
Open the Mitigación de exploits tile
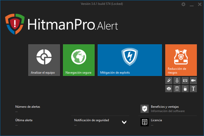click(130, 60)
